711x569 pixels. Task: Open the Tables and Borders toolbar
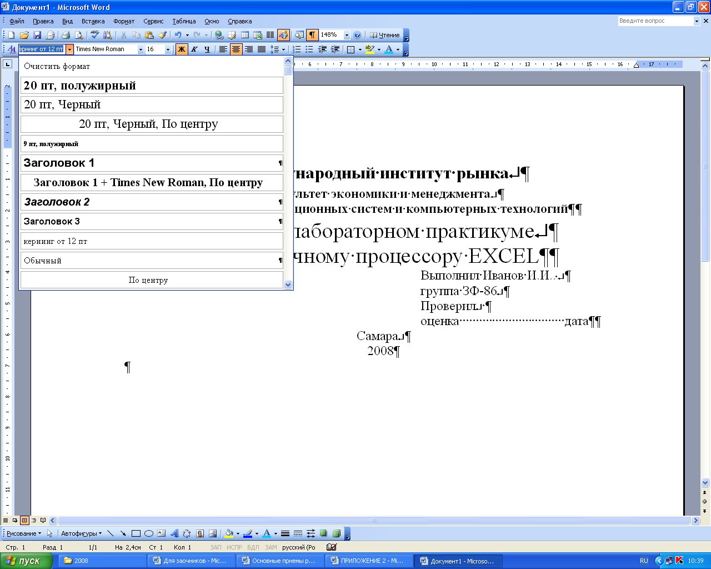[x=232, y=35]
